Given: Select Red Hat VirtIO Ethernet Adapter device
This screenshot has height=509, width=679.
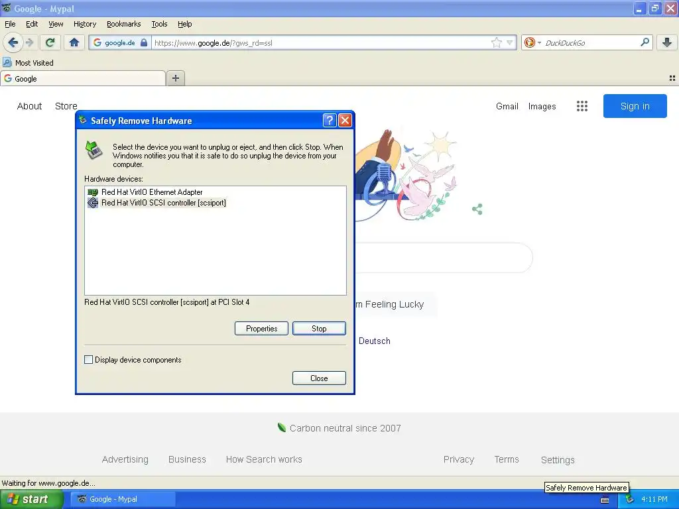Looking at the screenshot, I should (152, 192).
